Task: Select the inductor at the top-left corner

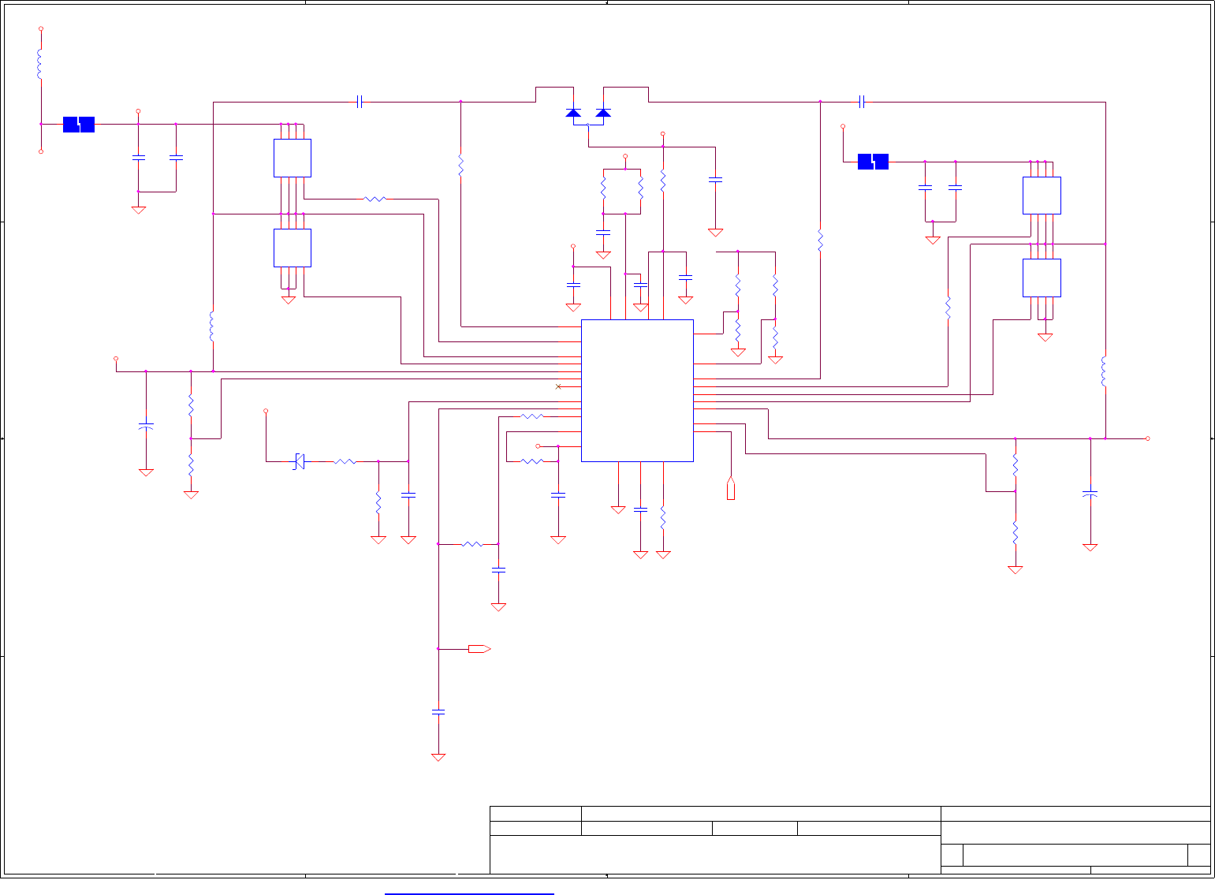Action: [40, 64]
